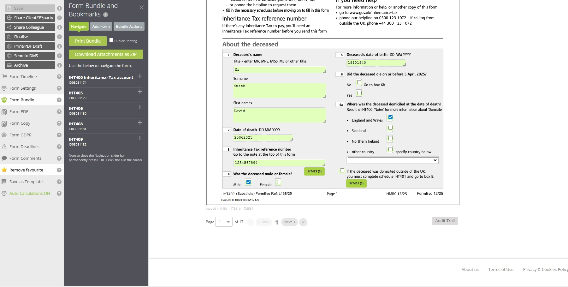Image resolution: width=568 pixels, height=287 pixels.
Task: Tick the Scotland domicile checkbox
Action: 390,128
